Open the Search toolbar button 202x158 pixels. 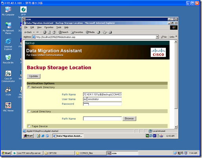point(63,32)
